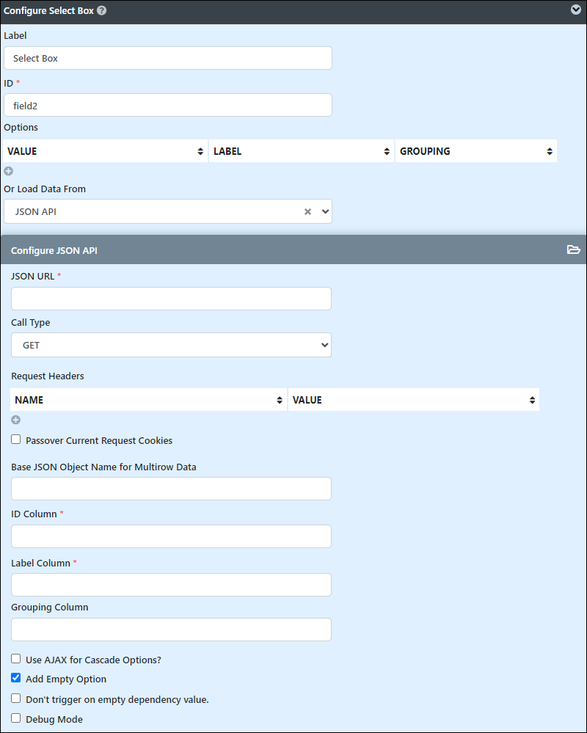The width and height of the screenshot is (587, 733).
Task: Collapse the Configure Select Box panel
Action: coord(576,10)
